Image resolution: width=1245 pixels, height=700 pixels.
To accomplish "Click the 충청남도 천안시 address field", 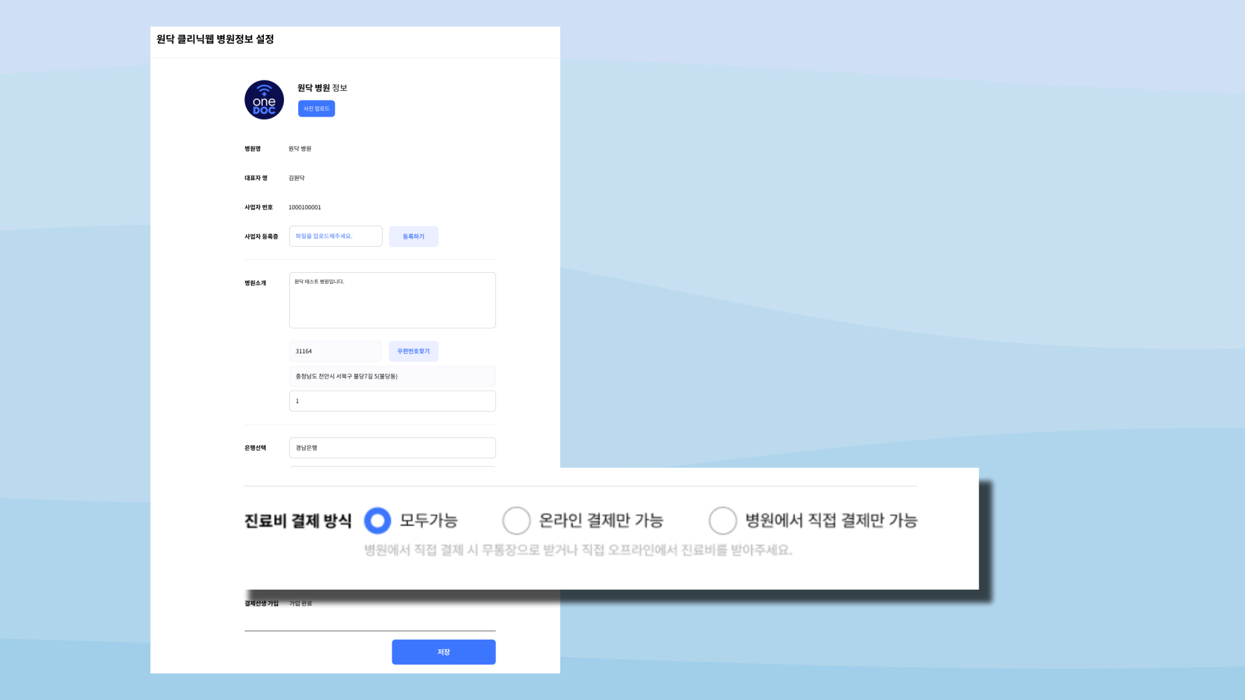I will click(392, 377).
